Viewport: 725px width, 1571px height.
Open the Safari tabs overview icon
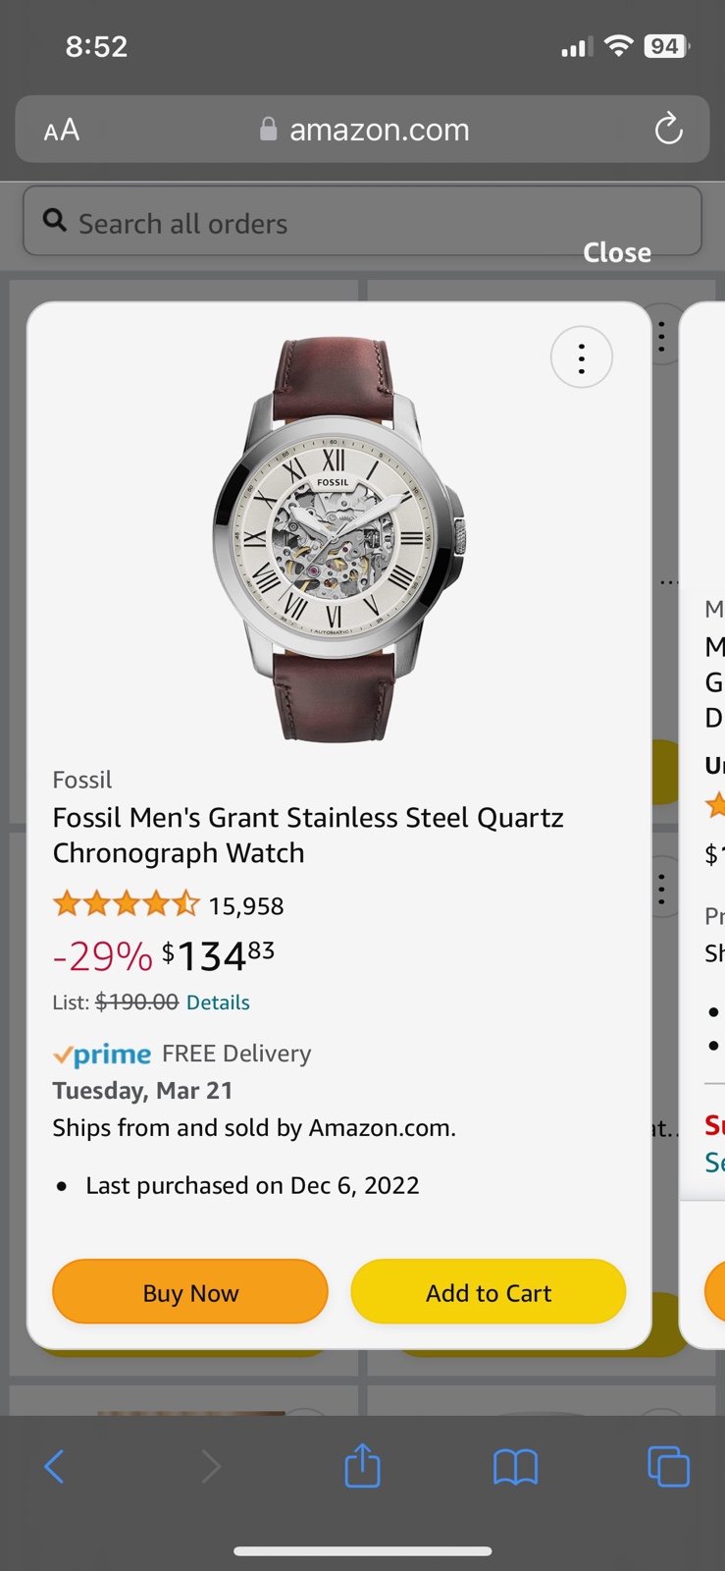click(x=668, y=1467)
